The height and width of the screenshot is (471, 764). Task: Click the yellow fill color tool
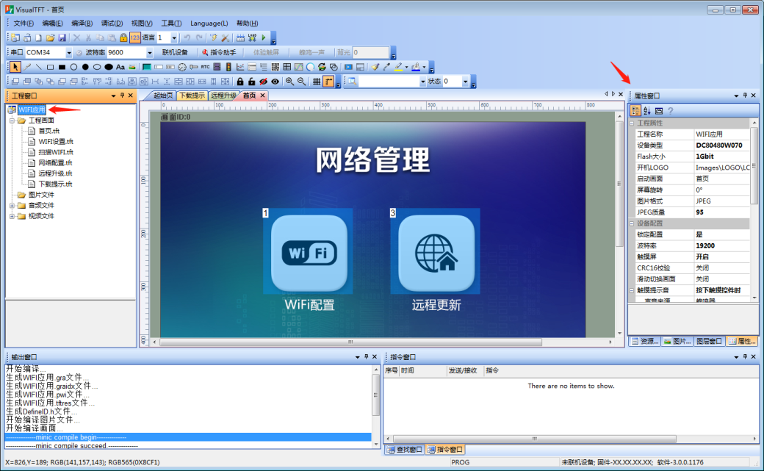397,67
